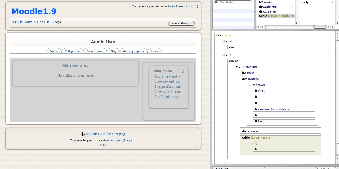
Task: Open the Edit profile tab
Action: coord(72,51)
